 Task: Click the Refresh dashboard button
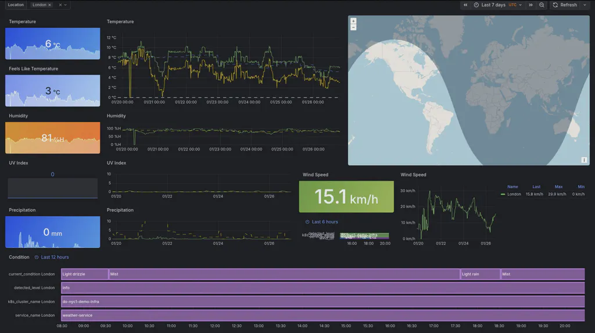click(565, 5)
